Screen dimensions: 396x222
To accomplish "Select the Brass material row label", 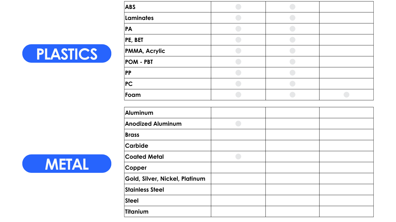I will (132, 135).
